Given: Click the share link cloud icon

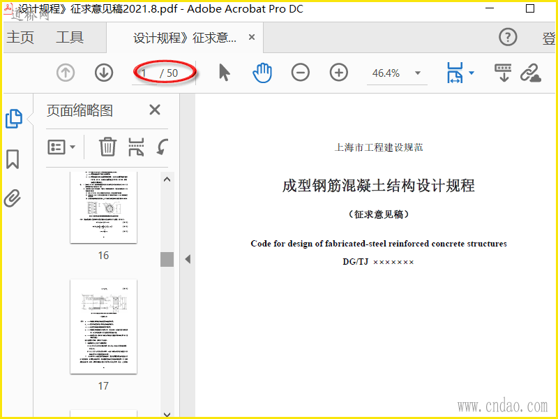Looking at the screenshot, I should click(x=531, y=73).
